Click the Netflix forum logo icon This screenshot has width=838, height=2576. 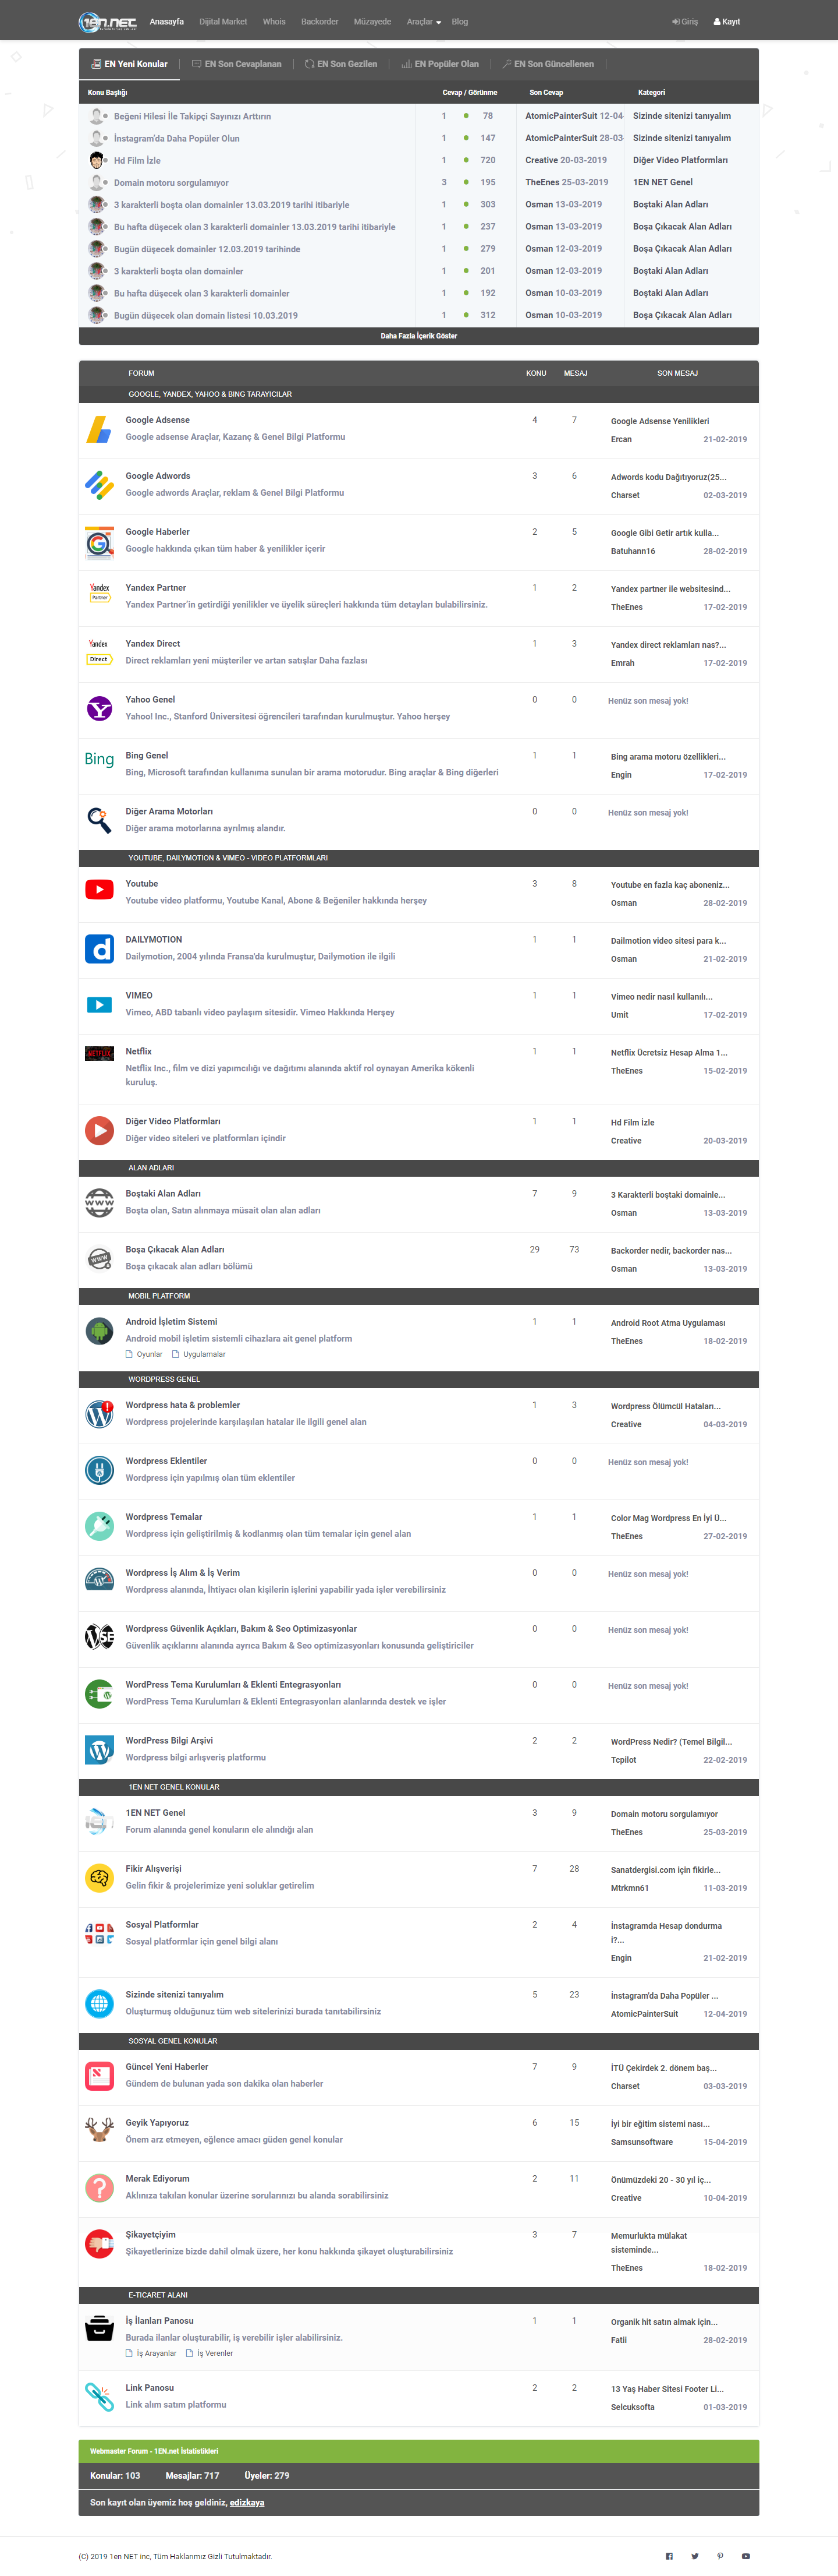(99, 1053)
